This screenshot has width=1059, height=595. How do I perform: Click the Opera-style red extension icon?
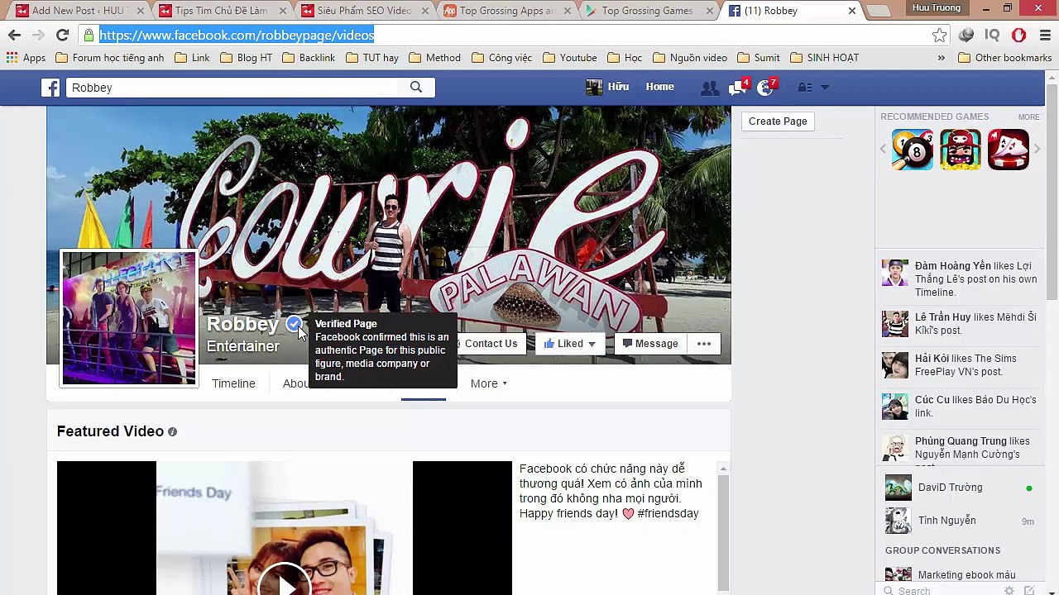click(1019, 35)
